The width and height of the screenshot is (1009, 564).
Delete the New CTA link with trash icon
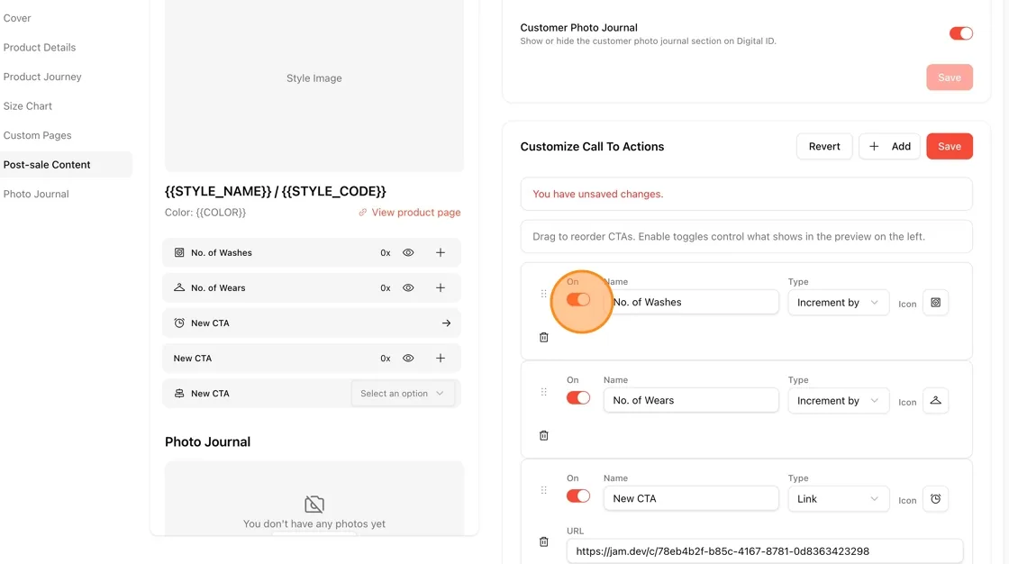click(544, 542)
